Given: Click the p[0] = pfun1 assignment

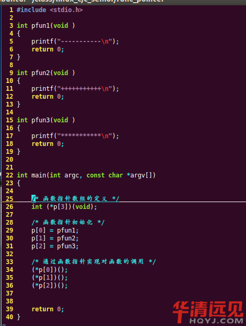Looking at the screenshot, I should (55, 230).
